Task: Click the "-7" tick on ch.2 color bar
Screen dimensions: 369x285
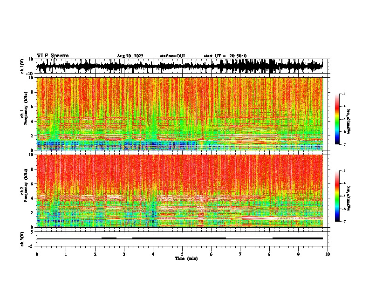Action: click(x=344, y=221)
